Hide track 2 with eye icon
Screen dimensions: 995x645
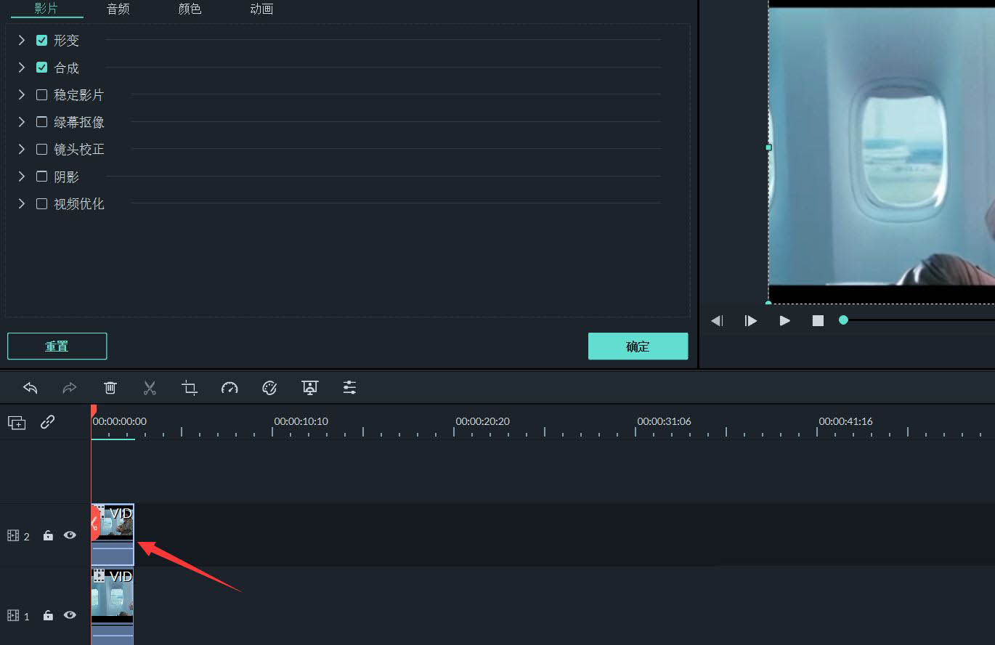70,535
